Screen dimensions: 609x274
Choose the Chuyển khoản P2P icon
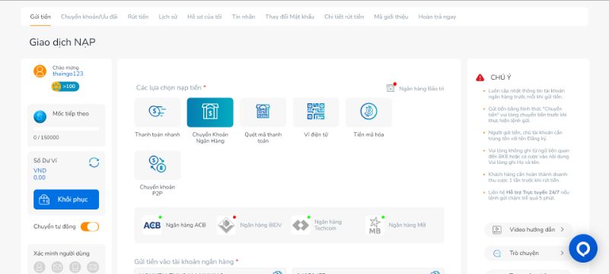(x=158, y=165)
